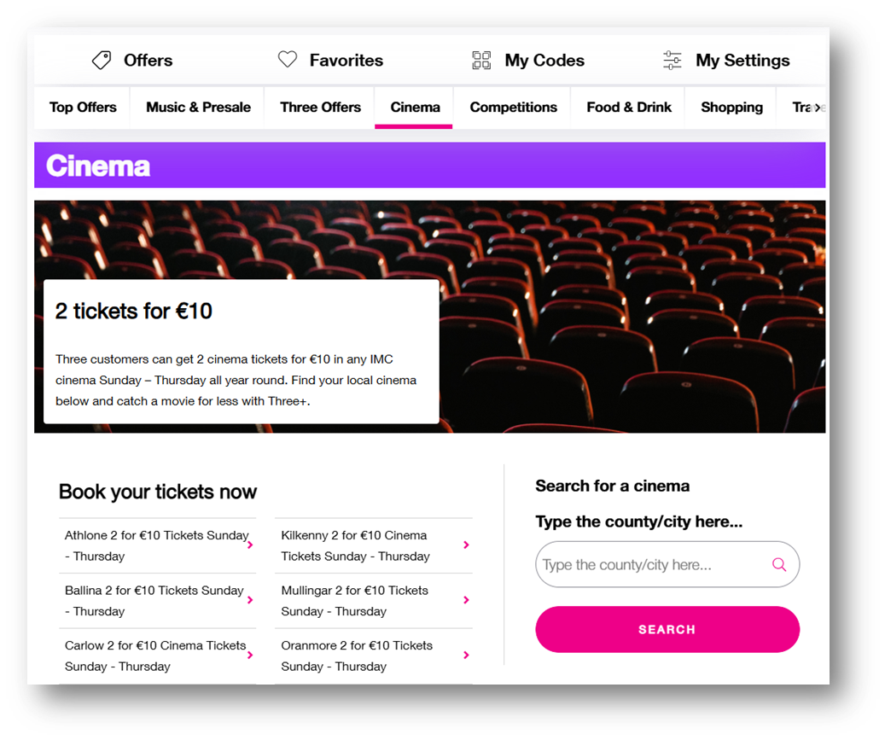Open the Food & Drink tab
The height and width of the screenshot is (740, 885).
[629, 108]
